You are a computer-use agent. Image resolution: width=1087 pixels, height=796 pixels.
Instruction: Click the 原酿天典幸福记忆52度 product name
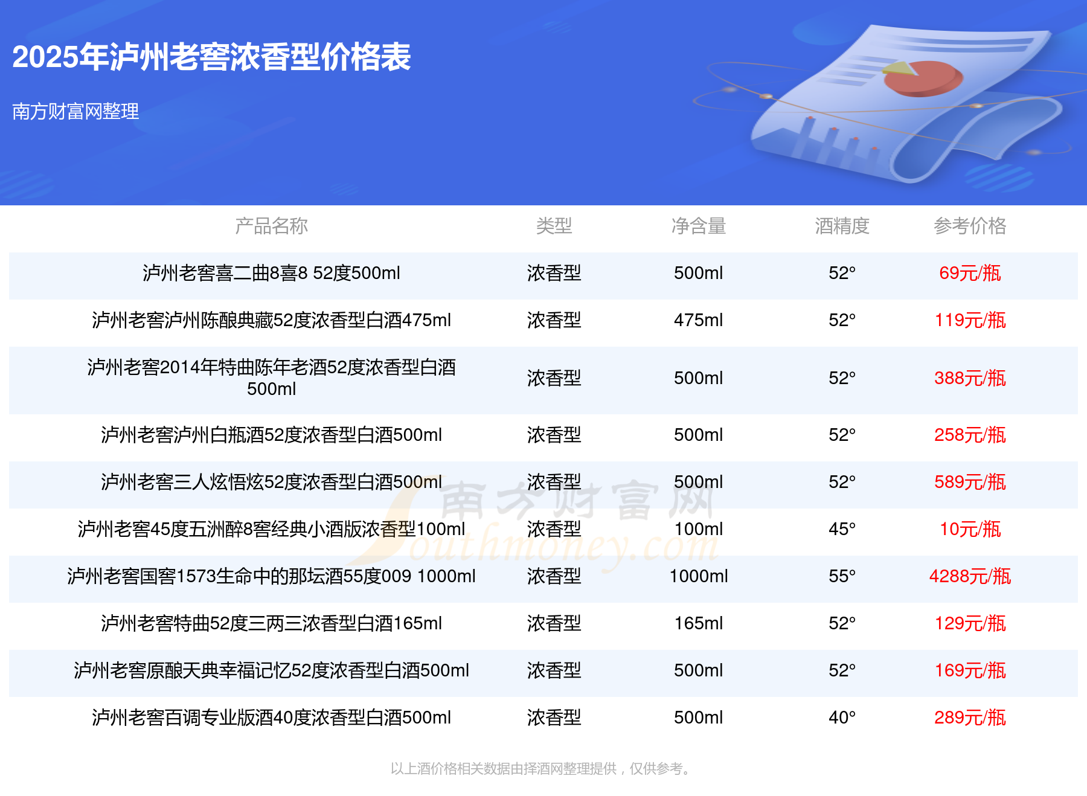click(272, 670)
